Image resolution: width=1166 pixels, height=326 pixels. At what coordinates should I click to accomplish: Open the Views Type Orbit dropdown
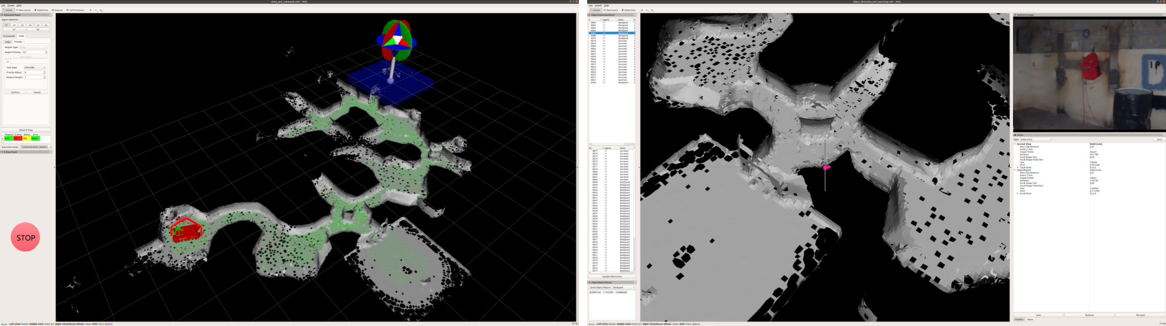pos(1036,139)
